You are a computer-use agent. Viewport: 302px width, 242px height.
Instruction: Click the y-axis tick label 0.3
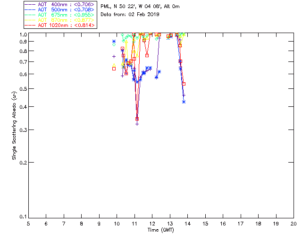[23, 130]
